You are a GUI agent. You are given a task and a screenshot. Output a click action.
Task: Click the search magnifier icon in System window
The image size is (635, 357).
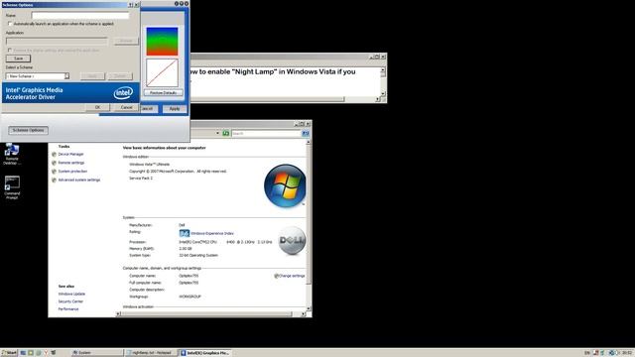point(306,133)
